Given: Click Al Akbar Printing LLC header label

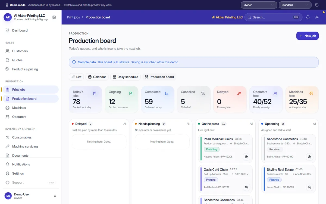Looking at the screenshot, I should [227, 17].
